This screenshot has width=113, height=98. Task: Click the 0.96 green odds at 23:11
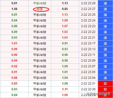click(65, 55)
